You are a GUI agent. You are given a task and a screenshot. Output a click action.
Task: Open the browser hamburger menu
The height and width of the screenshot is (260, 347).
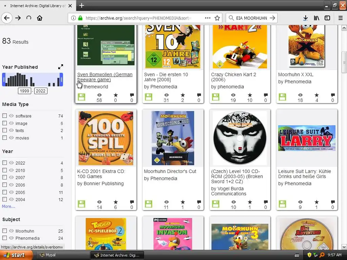[x=341, y=18]
